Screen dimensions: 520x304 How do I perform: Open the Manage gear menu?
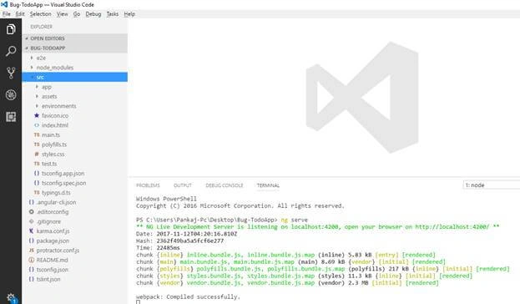point(11,297)
